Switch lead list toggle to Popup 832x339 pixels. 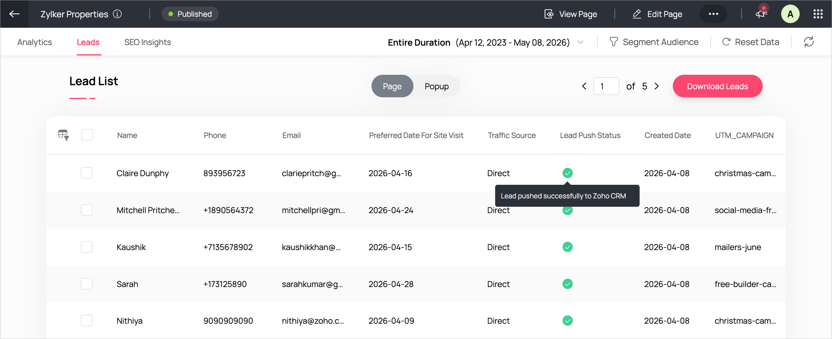436,86
